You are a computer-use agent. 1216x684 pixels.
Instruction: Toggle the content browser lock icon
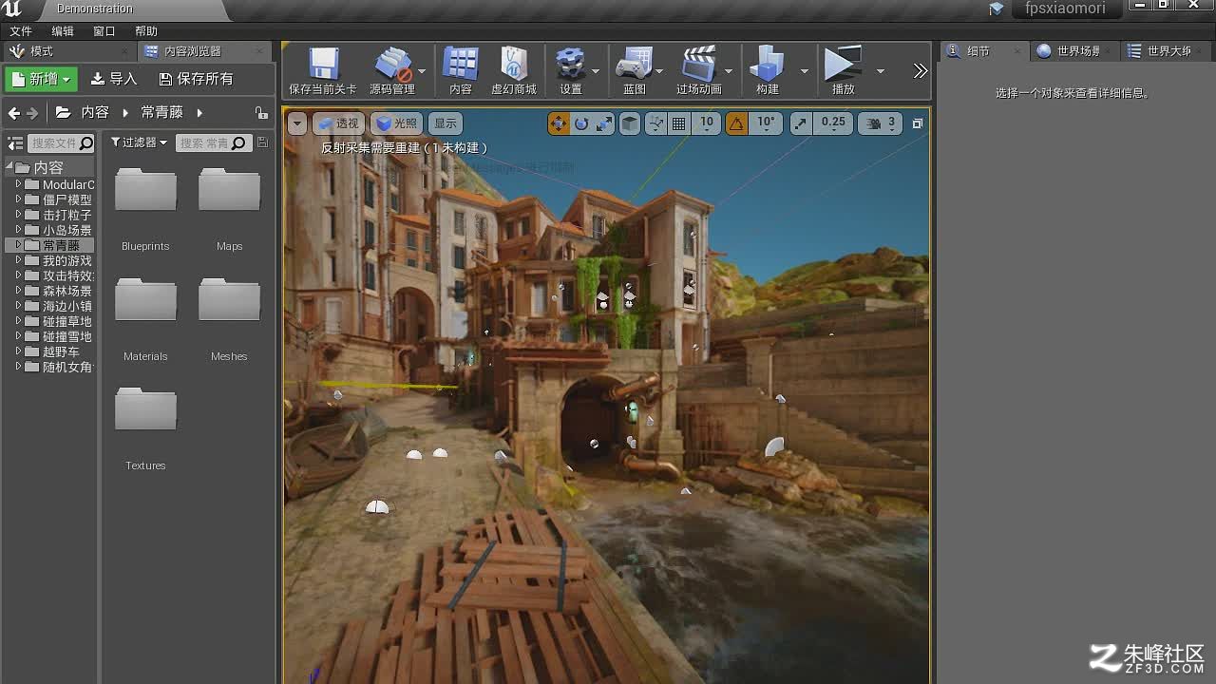point(261,113)
